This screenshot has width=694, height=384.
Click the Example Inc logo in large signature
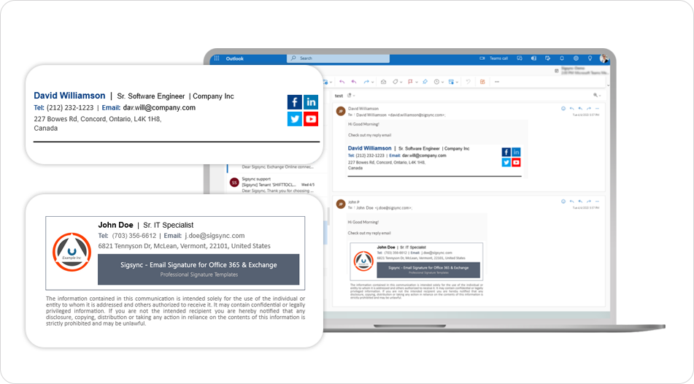[x=72, y=252]
